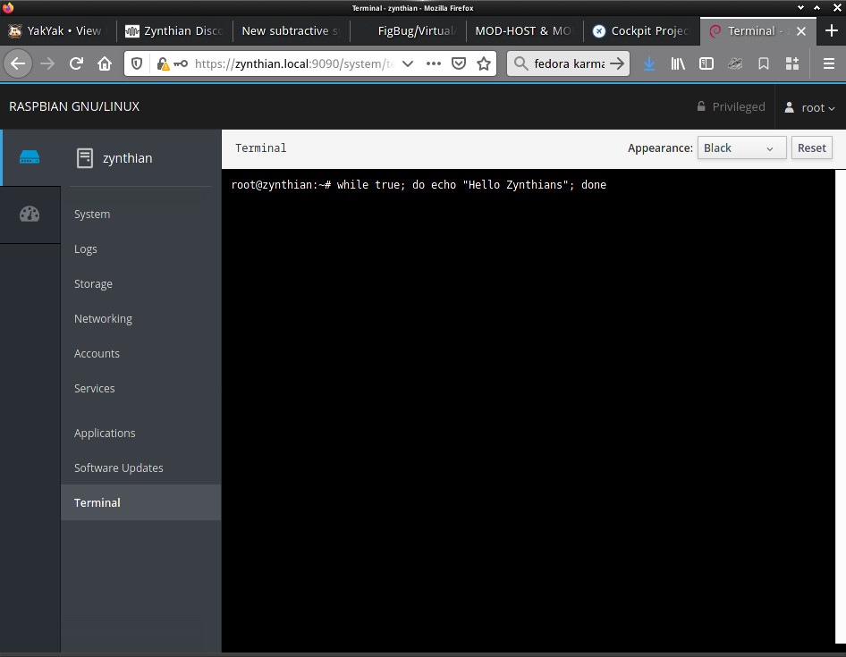The width and height of the screenshot is (846, 657).
Task: Toggle the Firefox sidebar view
Action: point(706,63)
